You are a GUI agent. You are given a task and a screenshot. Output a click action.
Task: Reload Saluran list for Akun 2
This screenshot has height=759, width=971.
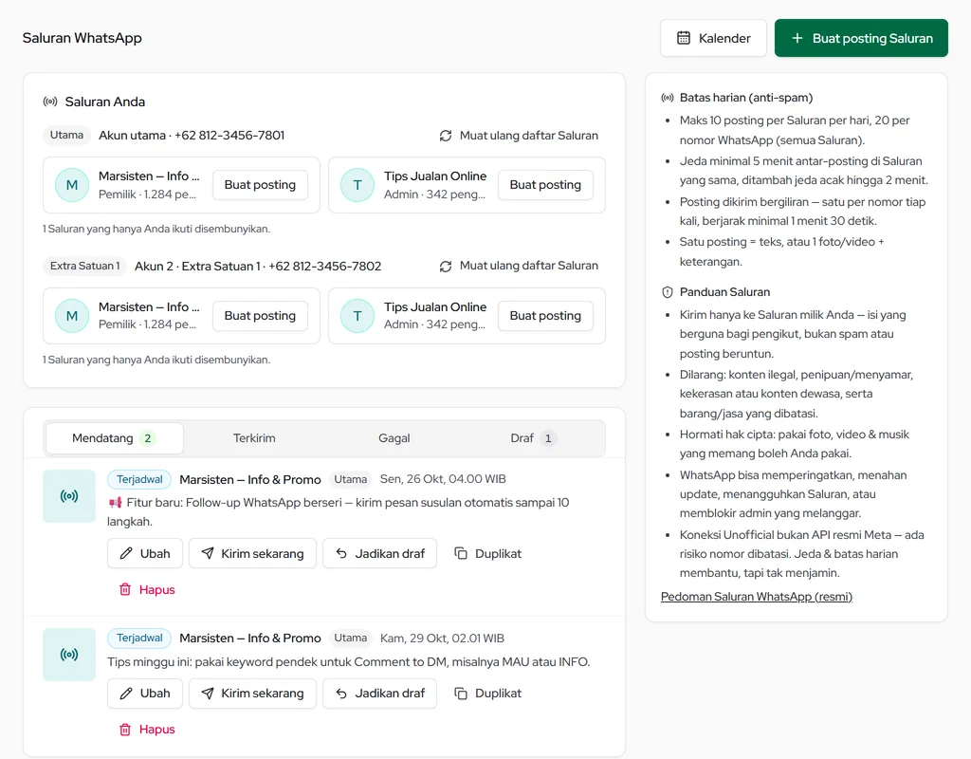pyautogui.click(x=519, y=266)
